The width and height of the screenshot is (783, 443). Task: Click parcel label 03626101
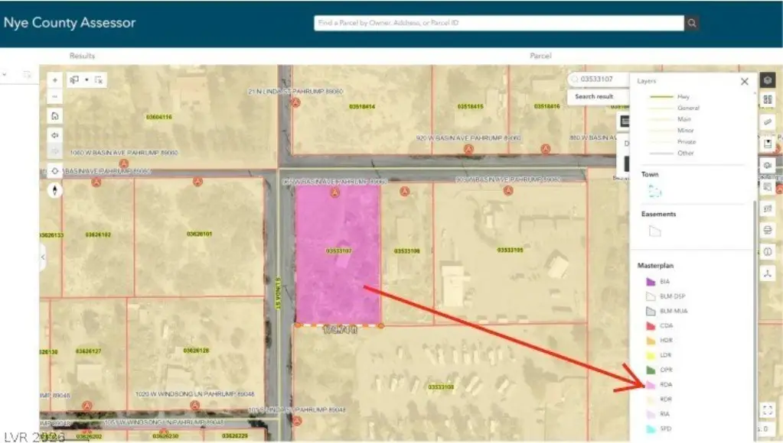pyautogui.click(x=199, y=234)
